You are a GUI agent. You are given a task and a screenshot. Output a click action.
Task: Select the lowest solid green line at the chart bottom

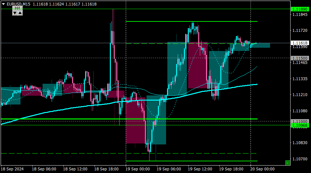pos(192,161)
